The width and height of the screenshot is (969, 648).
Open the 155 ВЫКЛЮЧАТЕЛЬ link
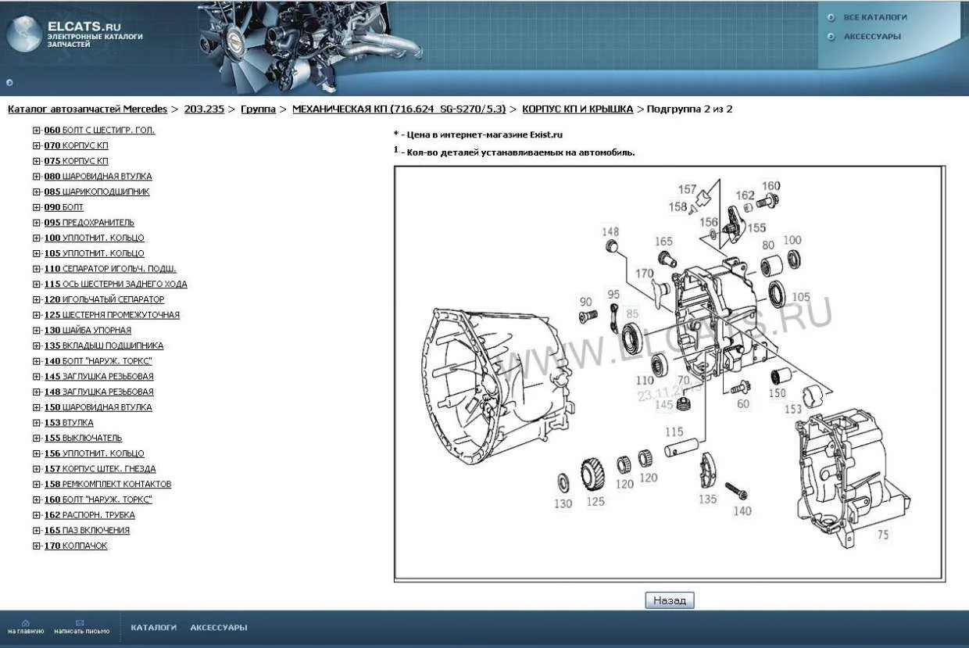(x=84, y=438)
